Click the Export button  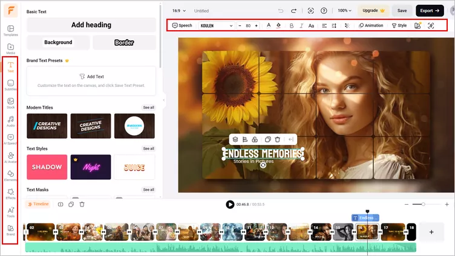click(x=430, y=11)
